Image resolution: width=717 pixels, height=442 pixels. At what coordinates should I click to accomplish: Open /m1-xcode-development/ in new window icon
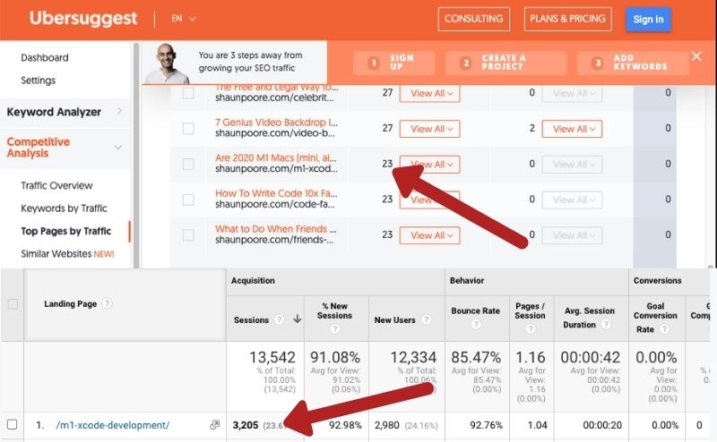pos(214,425)
